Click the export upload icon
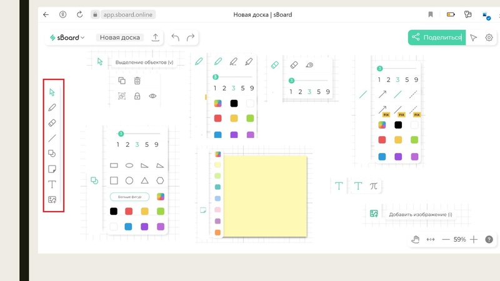This screenshot has width=500, height=281. (x=156, y=37)
